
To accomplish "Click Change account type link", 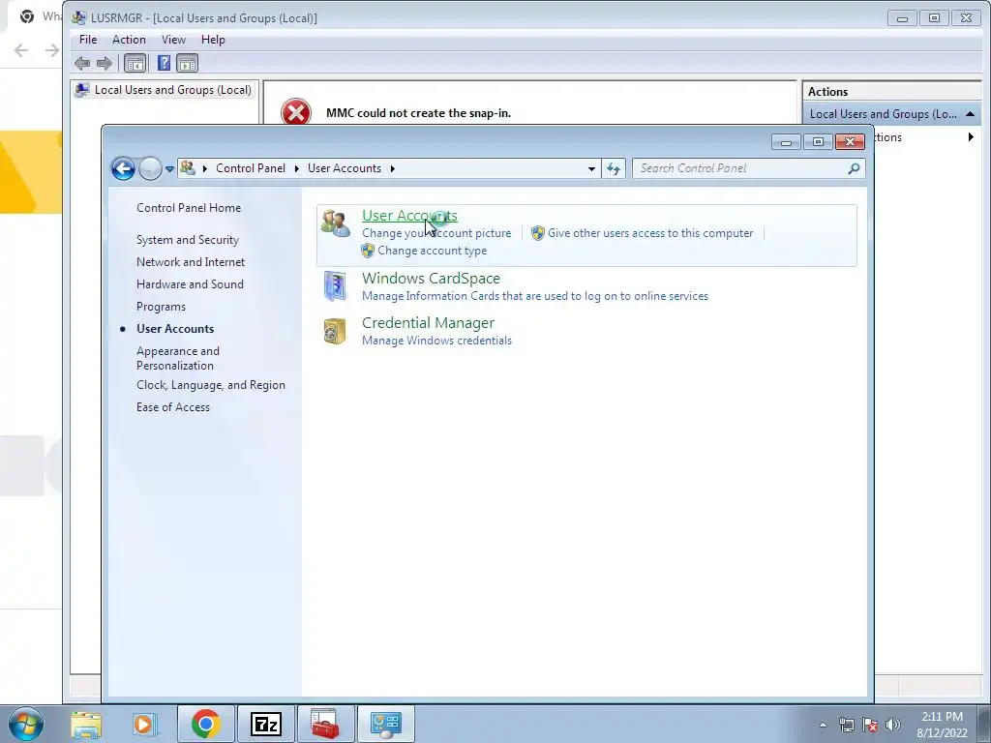I will click(x=433, y=251).
